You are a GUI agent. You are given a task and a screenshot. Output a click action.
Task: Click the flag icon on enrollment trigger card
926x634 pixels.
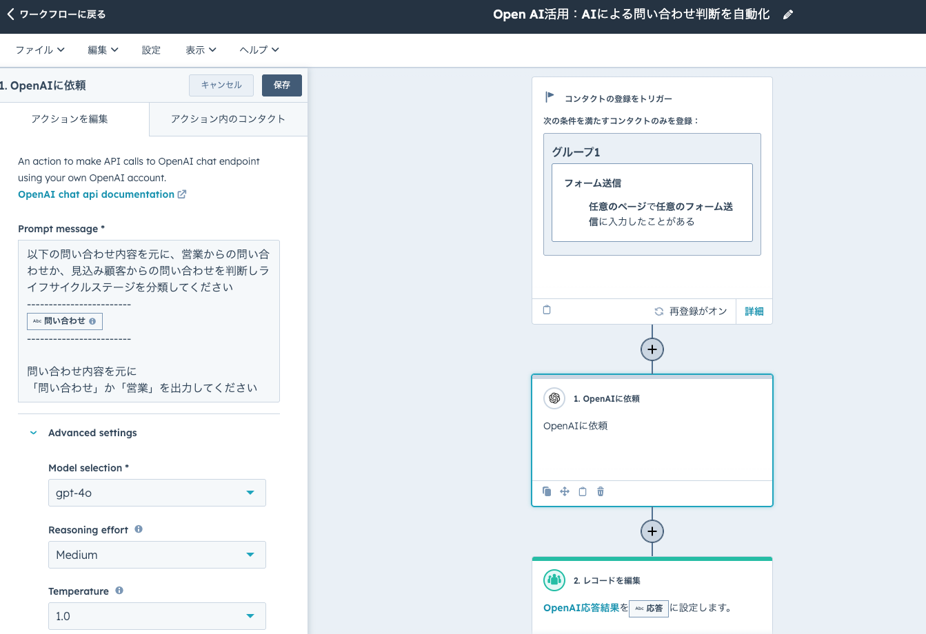(550, 97)
